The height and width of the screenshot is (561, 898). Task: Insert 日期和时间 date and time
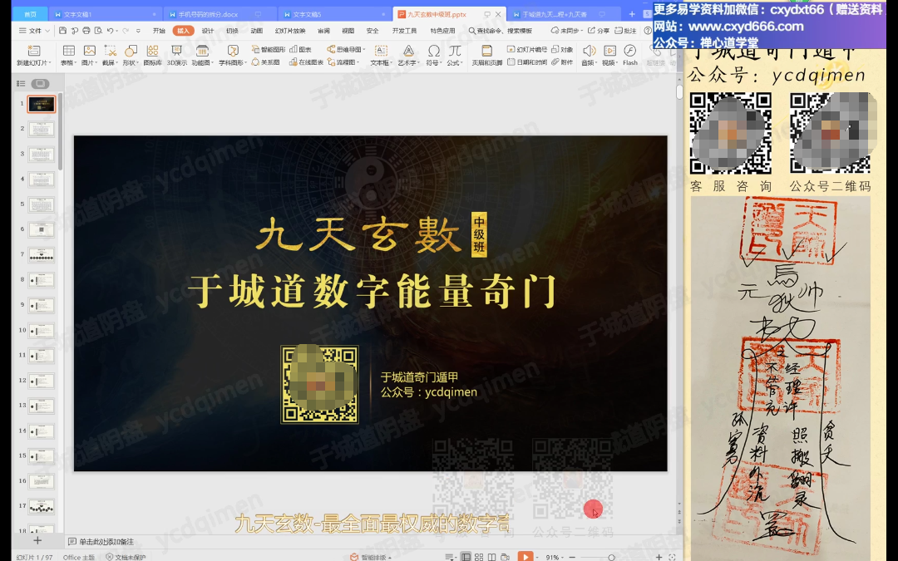pos(527,62)
